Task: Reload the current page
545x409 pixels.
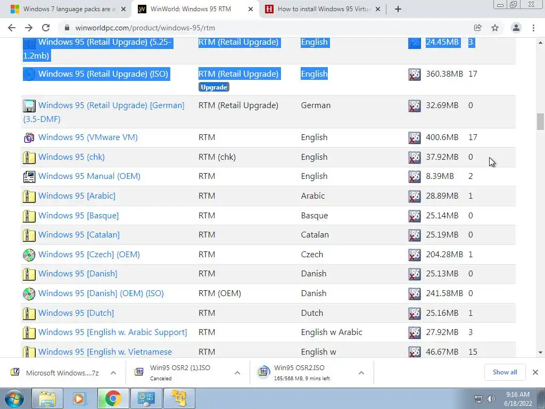Action: tap(46, 28)
